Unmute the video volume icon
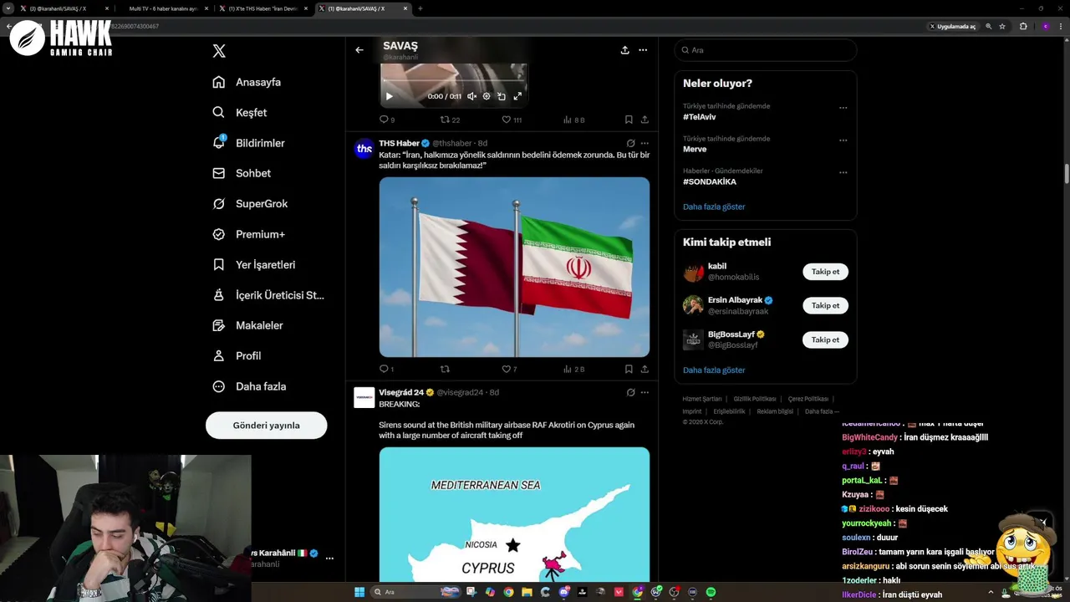 (x=471, y=96)
